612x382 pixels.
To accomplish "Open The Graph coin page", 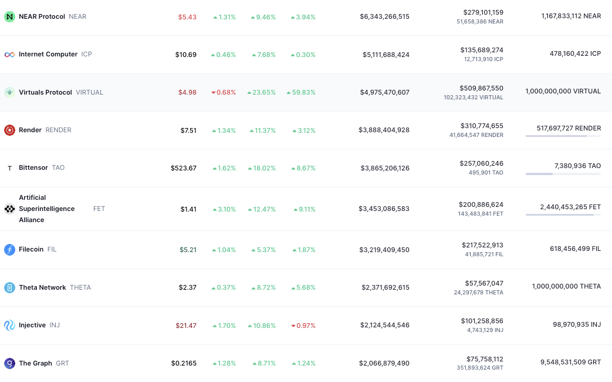I will coord(35,363).
